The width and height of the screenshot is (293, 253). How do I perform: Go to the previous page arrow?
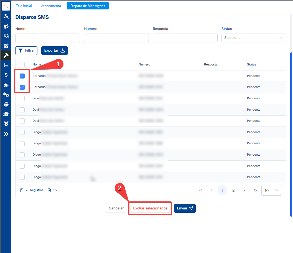tap(212, 190)
